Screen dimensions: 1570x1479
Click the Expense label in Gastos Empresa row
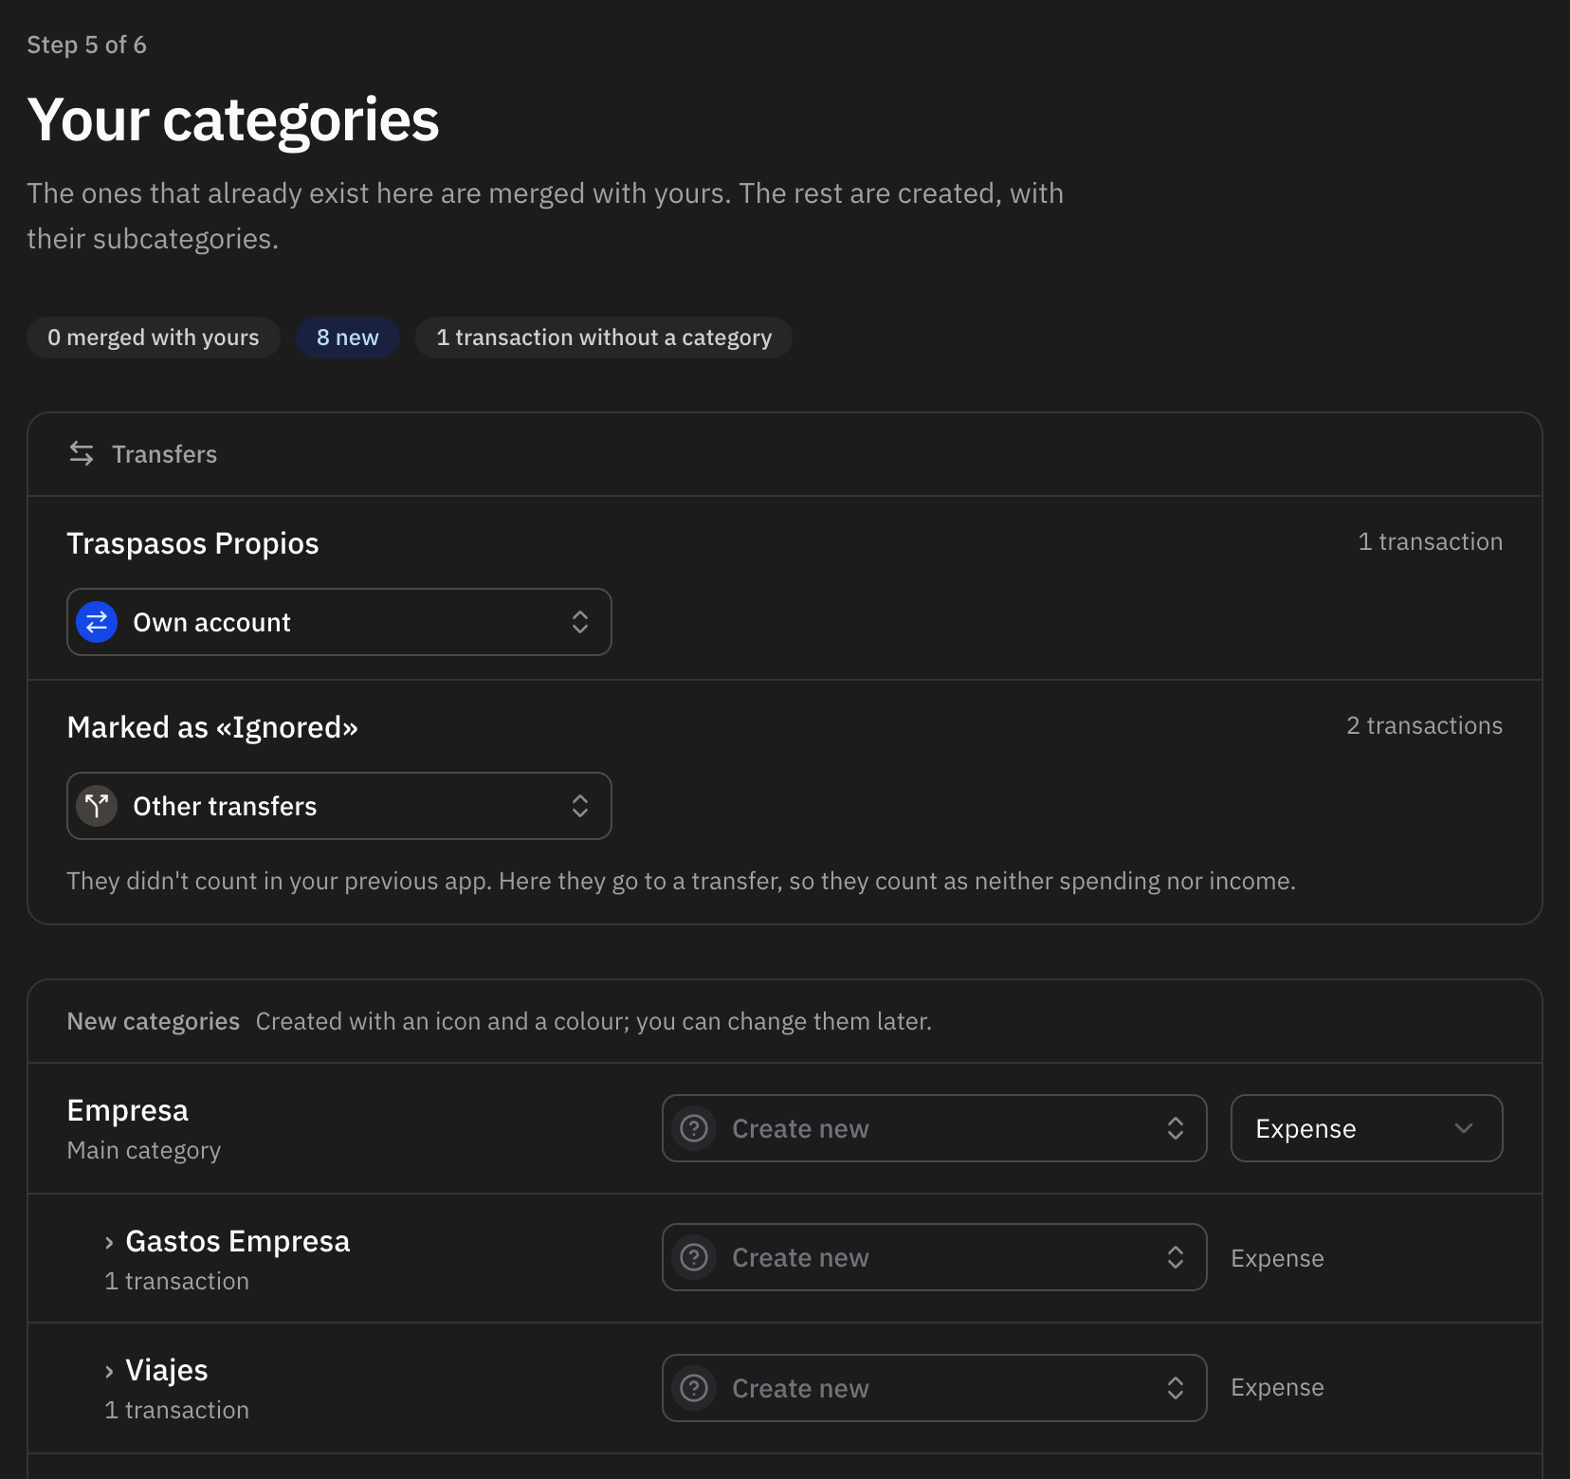1278,1258
